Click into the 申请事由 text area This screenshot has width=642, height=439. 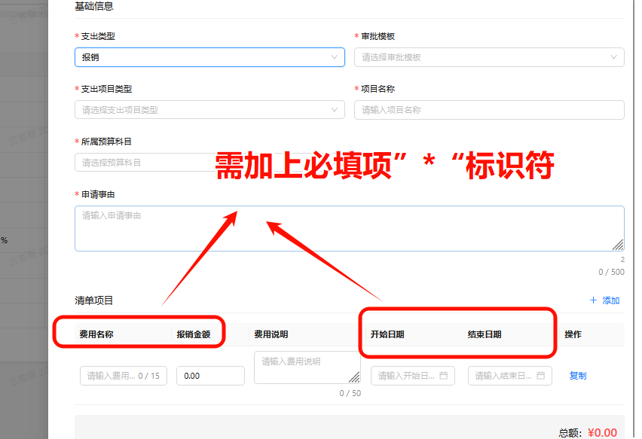tap(349, 228)
